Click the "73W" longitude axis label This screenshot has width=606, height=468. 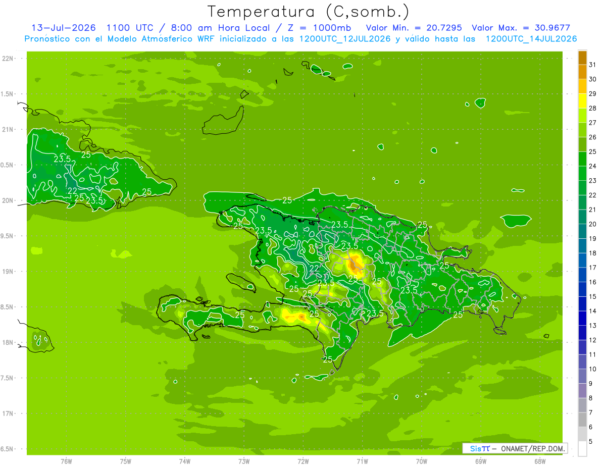pos(244,461)
